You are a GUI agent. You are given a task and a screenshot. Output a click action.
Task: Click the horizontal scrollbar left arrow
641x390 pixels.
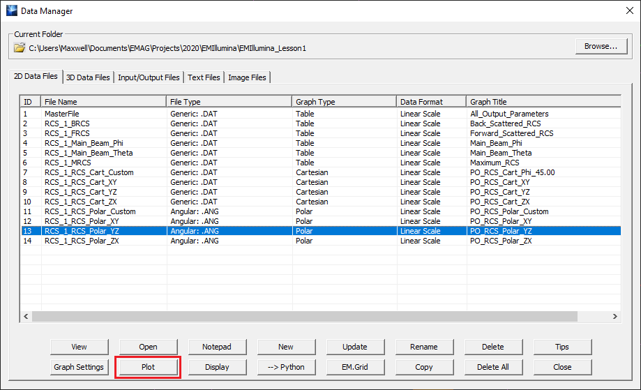pos(26,316)
